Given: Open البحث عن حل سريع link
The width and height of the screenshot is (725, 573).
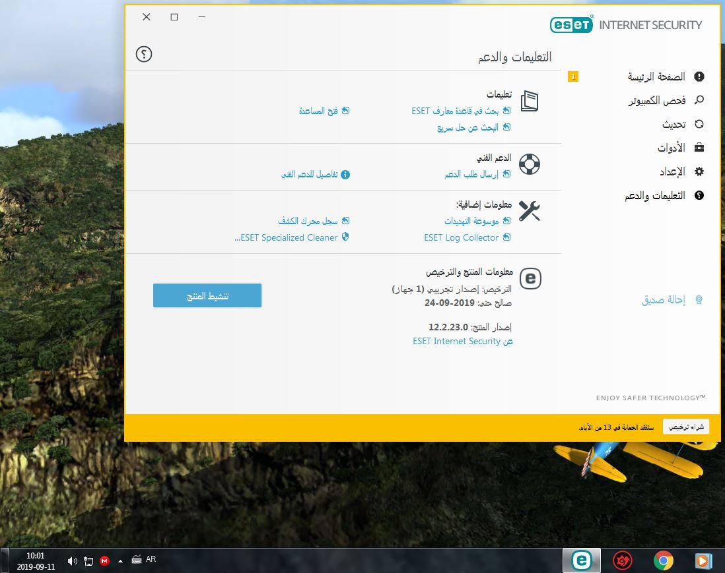Looking at the screenshot, I should tap(467, 127).
